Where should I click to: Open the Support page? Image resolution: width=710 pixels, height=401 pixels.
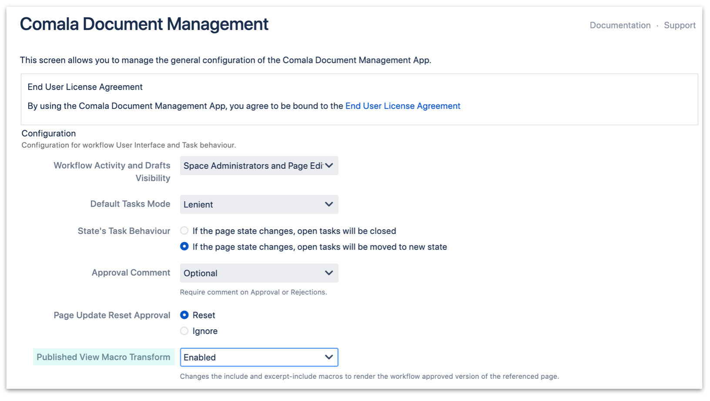(680, 25)
